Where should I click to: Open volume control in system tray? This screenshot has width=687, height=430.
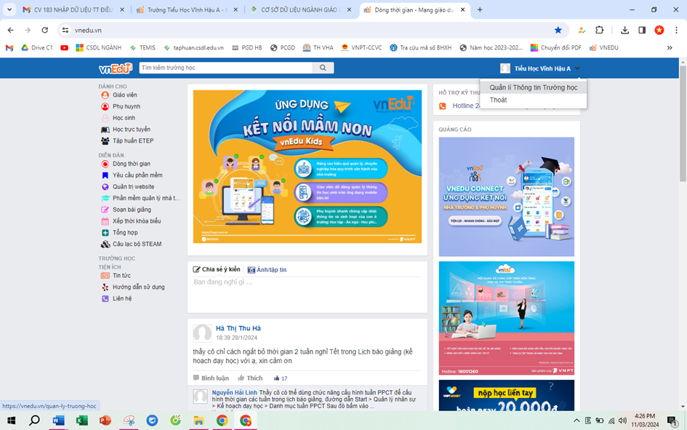point(622,421)
